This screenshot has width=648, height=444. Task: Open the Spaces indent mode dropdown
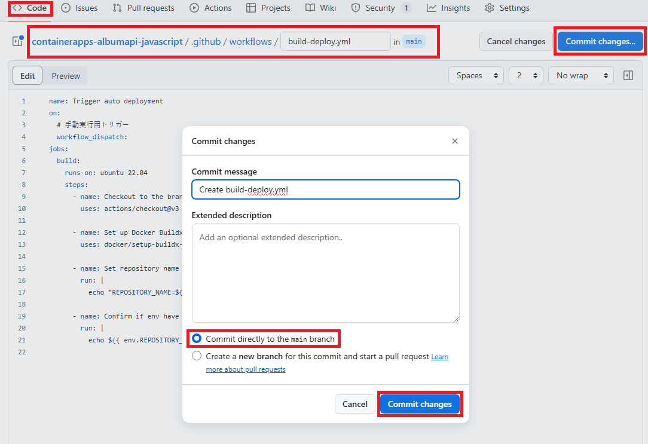[476, 75]
